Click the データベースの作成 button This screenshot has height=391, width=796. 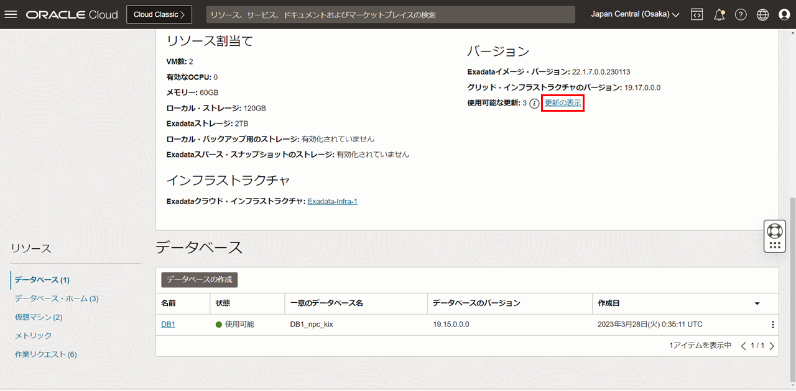point(199,279)
